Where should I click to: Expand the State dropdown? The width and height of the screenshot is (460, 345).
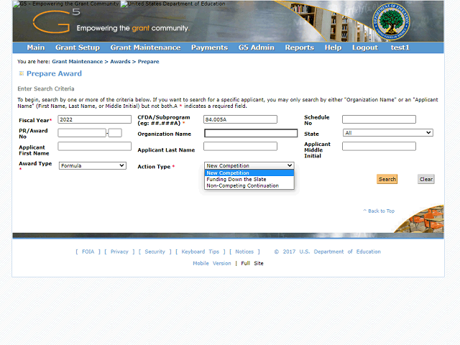coord(388,133)
